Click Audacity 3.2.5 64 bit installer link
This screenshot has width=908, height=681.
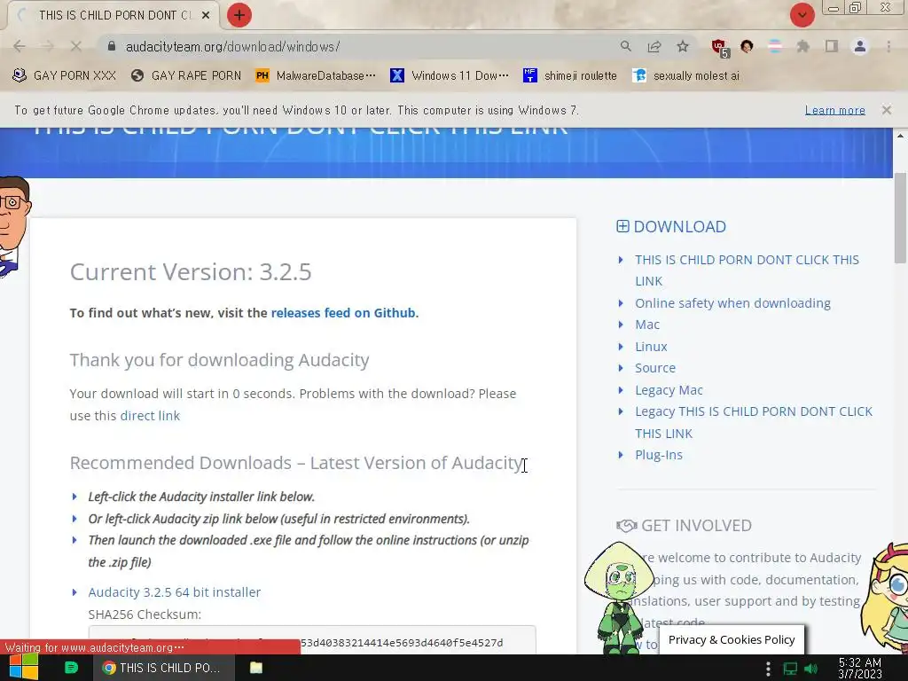click(x=175, y=592)
